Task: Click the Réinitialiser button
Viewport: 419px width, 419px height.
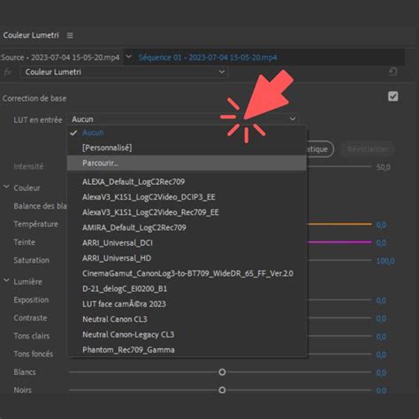Action: tap(367, 149)
